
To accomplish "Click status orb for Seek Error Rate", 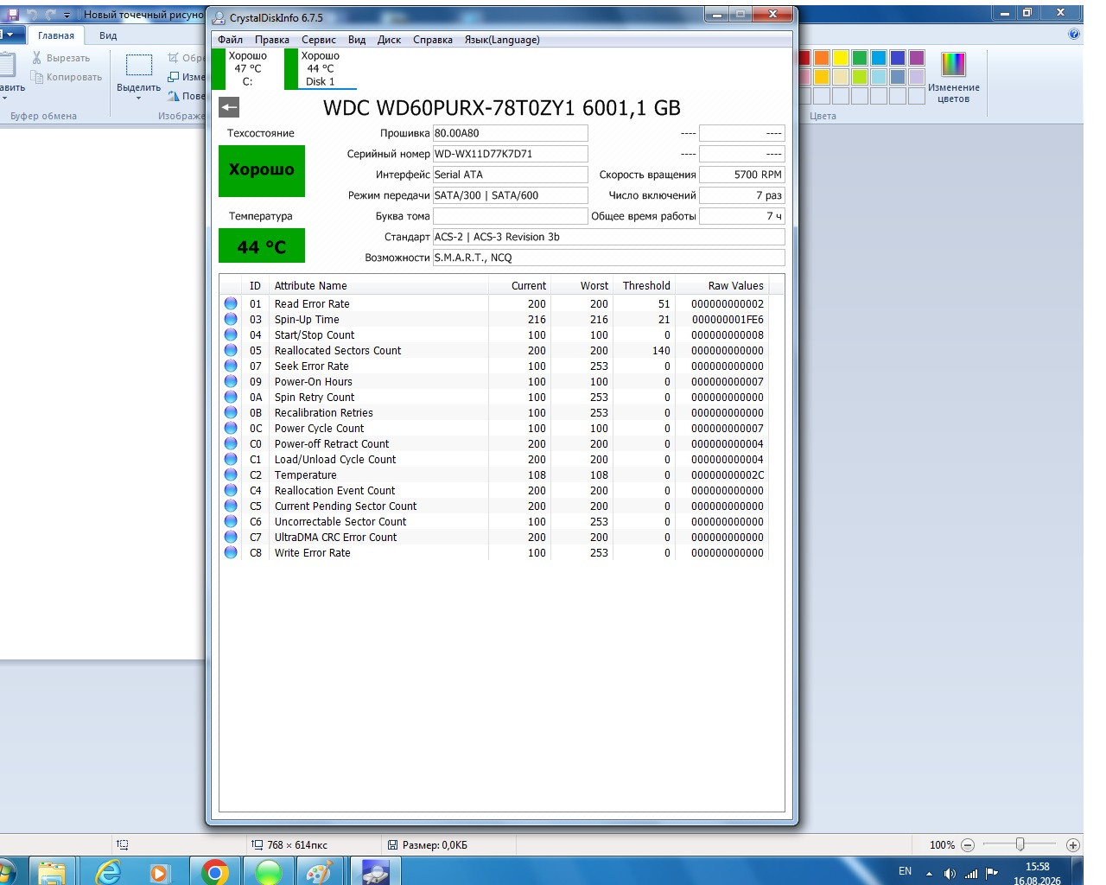I will click(x=231, y=366).
